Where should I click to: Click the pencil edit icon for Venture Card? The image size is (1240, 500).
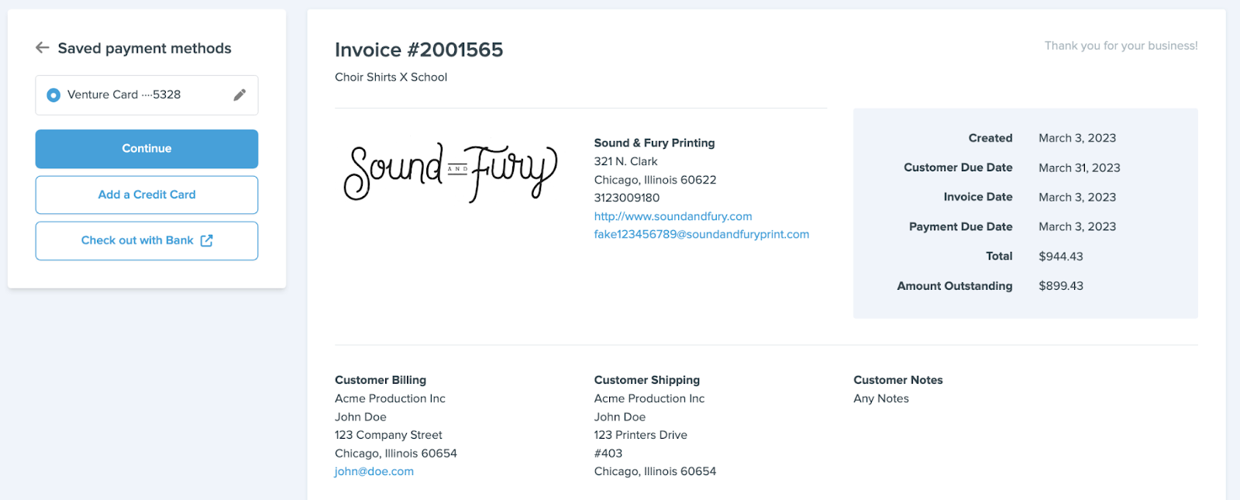(x=239, y=95)
